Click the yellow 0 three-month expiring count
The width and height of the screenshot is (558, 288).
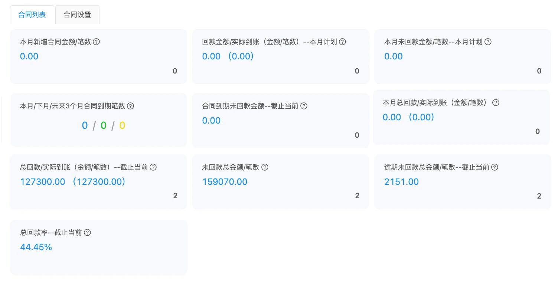(x=122, y=126)
